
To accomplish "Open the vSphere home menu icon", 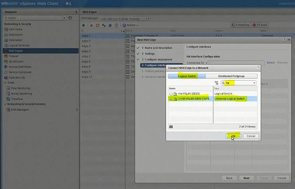I will point(68,4).
